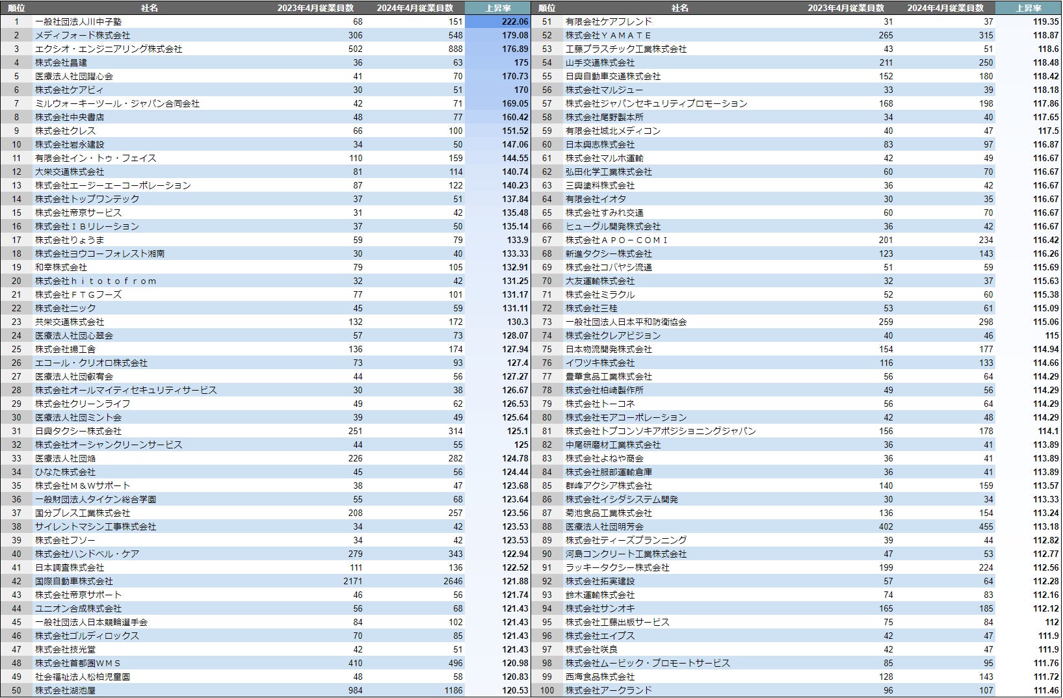The height and width of the screenshot is (698, 1063).
Task: Select the ヒューグル開発株式会社 cell
Action: coord(613,226)
